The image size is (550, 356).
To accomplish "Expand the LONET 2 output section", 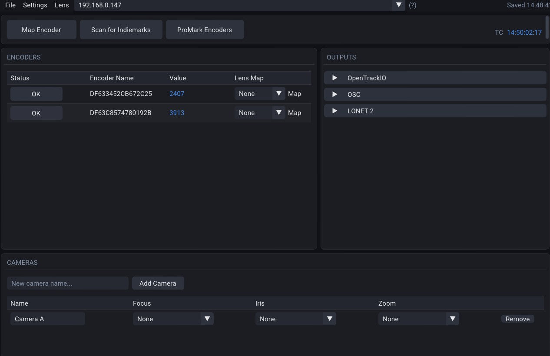I will click(x=435, y=111).
